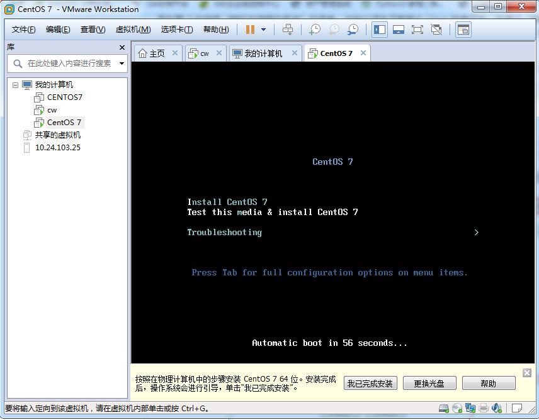539x420 pixels.
Task: Open the network adapter status icon
Action: [470, 407]
